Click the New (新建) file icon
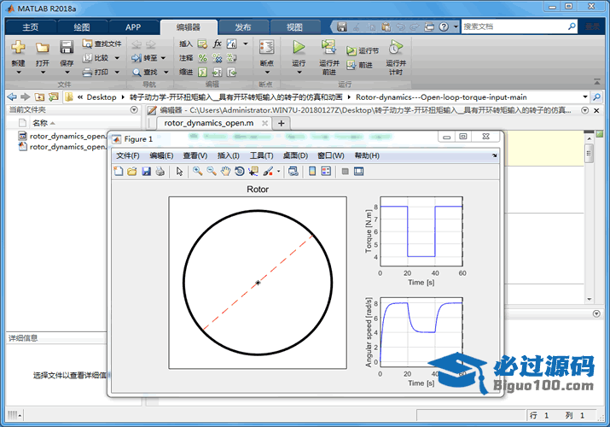 pyautogui.click(x=18, y=48)
